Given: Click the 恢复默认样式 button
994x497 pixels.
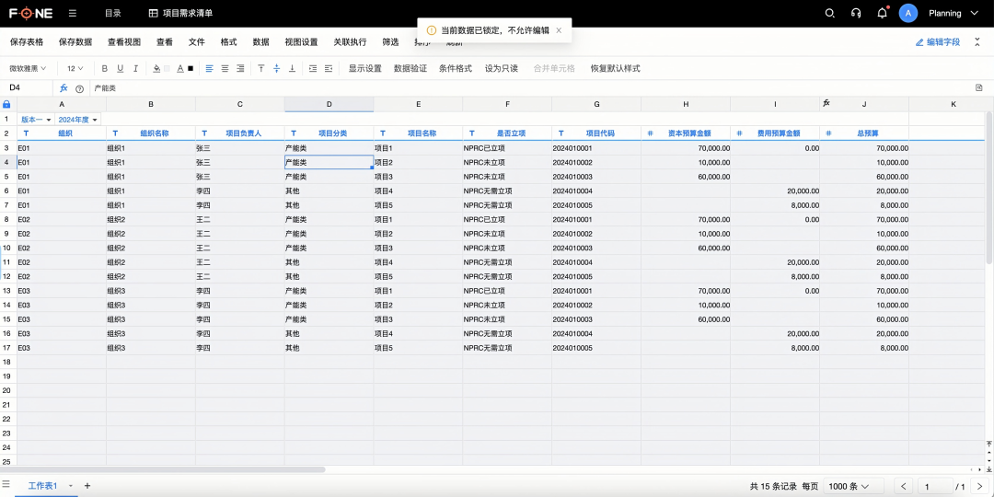Looking at the screenshot, I should [615, 68].
